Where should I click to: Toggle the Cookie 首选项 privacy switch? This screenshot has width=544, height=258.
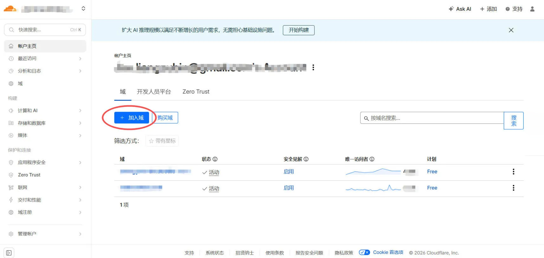coord(364,252)
